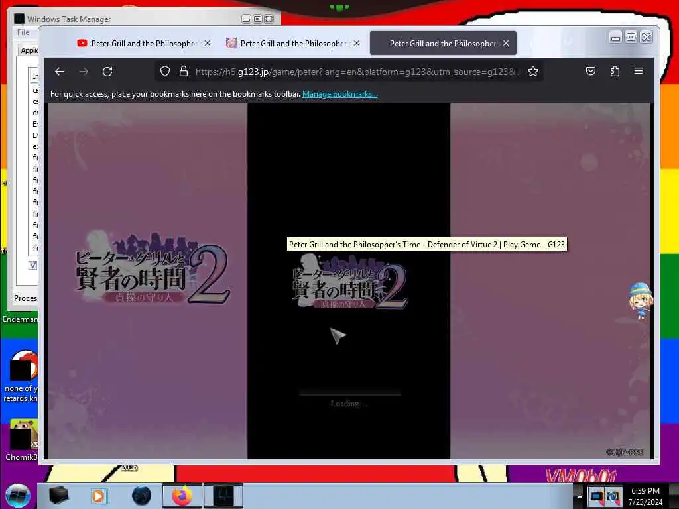Screen dimensions: 679x509
Task: Click the Loading progress bar
Action: click(350, 394)
